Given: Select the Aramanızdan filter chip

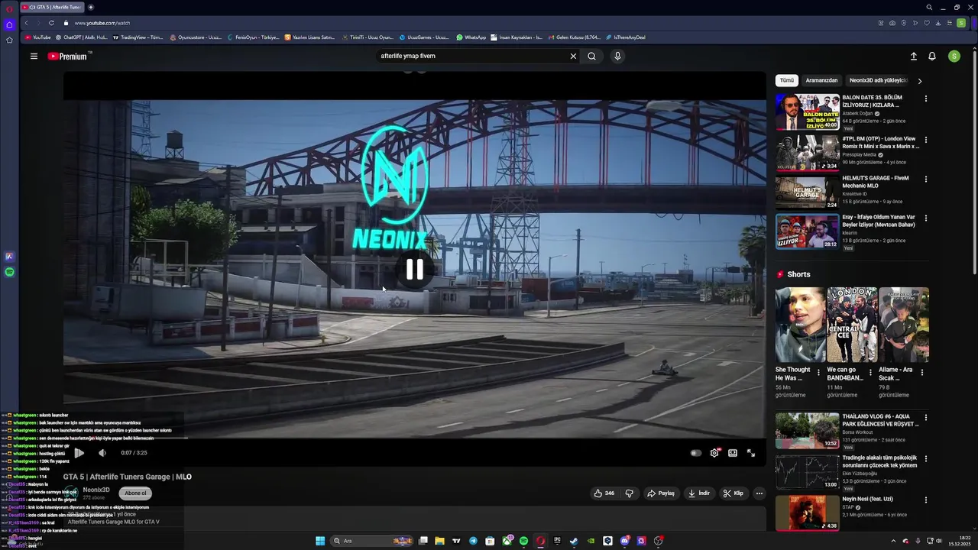Looking at the screenshot, I should coord(822,80).
